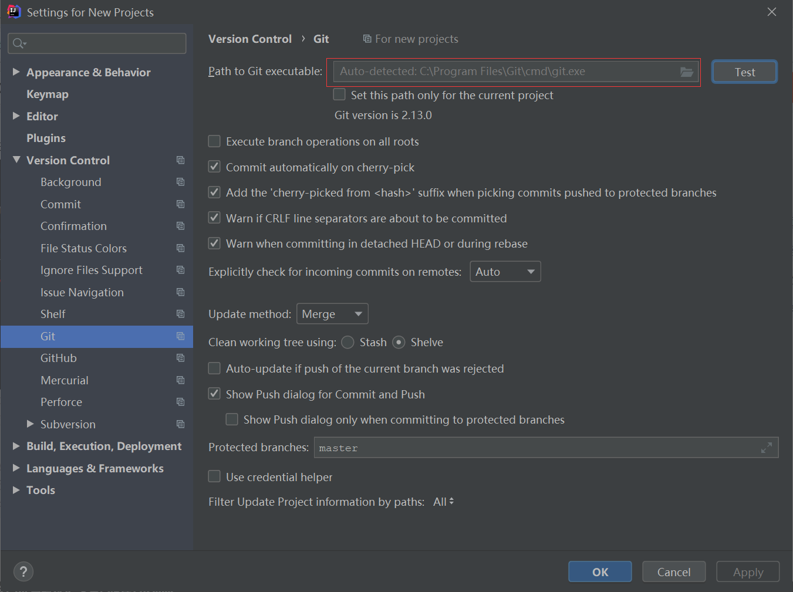Viewport: 793px width, 592px height.
Task: Click the help question mark button
Action: point(23,571)
